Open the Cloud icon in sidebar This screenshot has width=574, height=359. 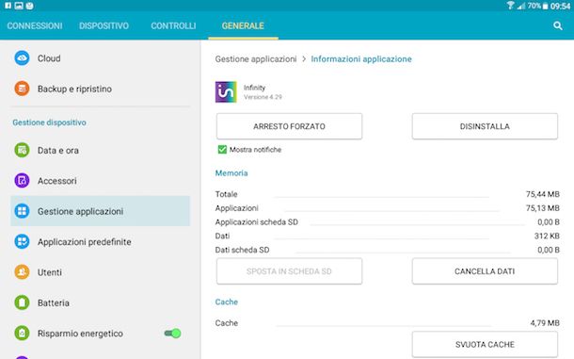pyautogui.click(x=22, y=57)
